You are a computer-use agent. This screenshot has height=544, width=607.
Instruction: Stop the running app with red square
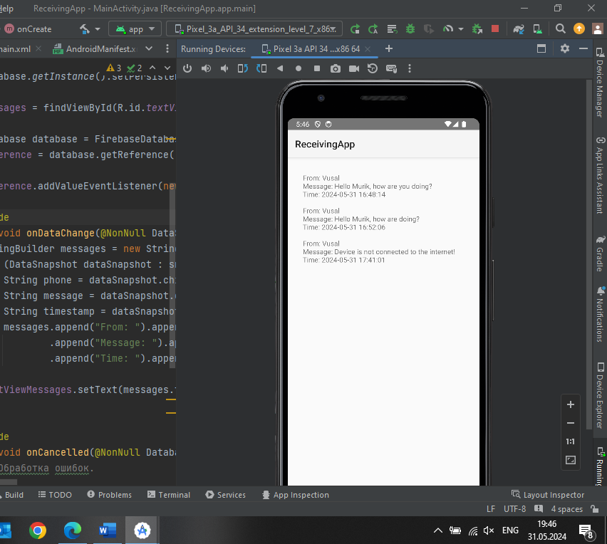click(x=495, y=29)
